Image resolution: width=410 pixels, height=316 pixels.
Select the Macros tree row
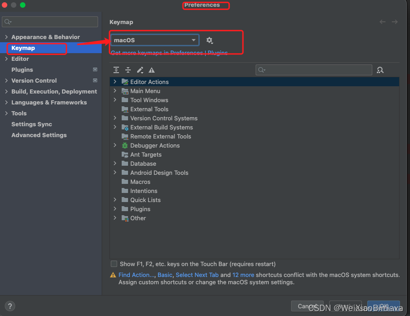click(x=254, y=182)
